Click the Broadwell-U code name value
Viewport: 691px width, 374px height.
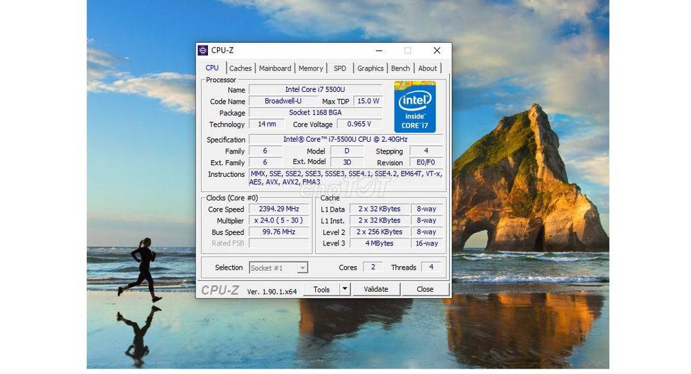coord(283,101)
